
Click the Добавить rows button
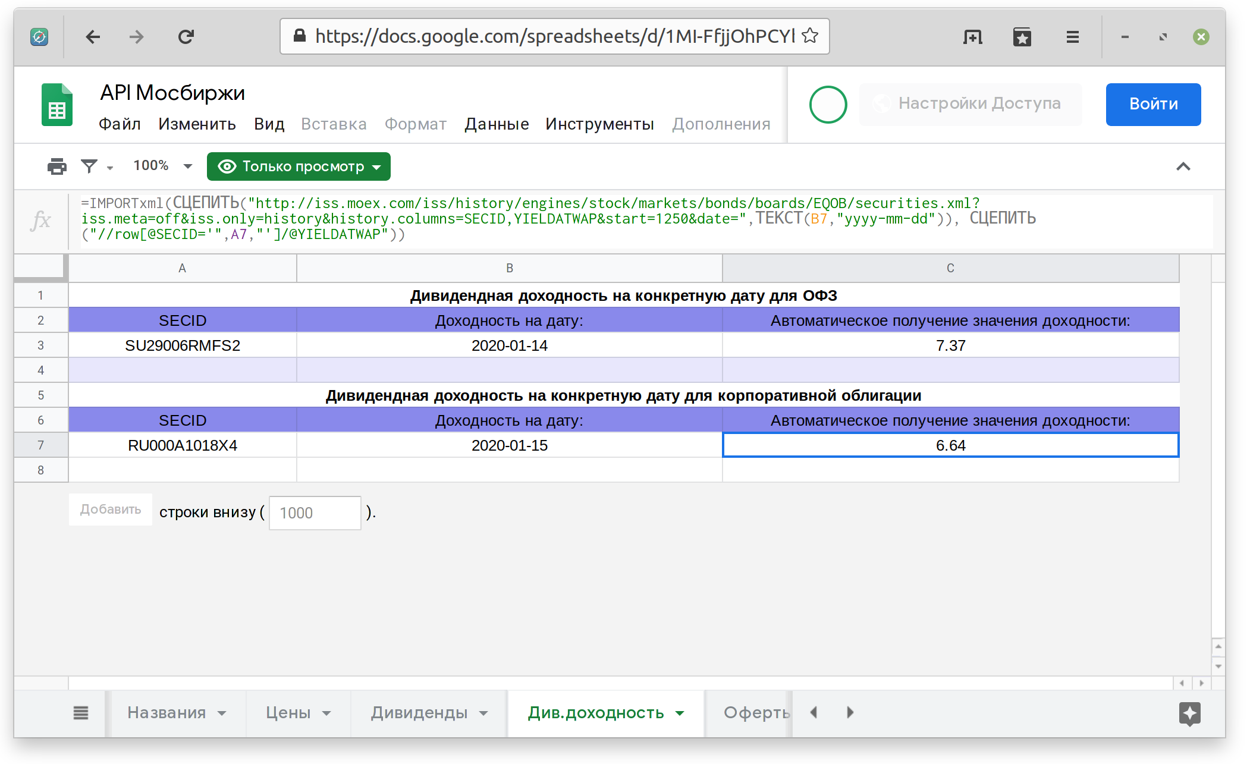click(x=111, y=510)
